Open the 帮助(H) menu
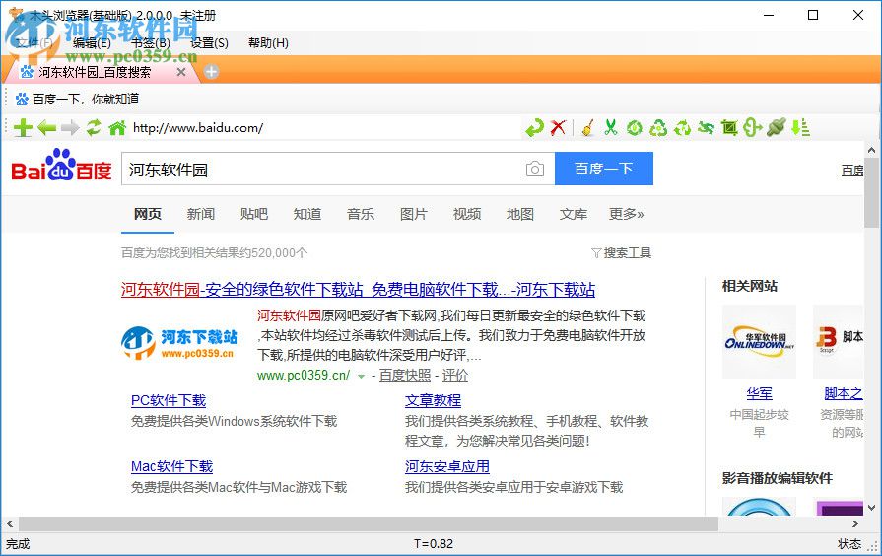This screenshot has height=556, width=882. (268, 43)
